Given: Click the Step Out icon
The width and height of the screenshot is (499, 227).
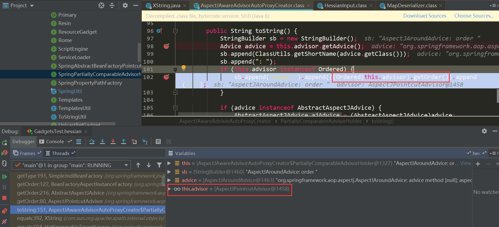Looking at the screenshot, I should point(124,142).
